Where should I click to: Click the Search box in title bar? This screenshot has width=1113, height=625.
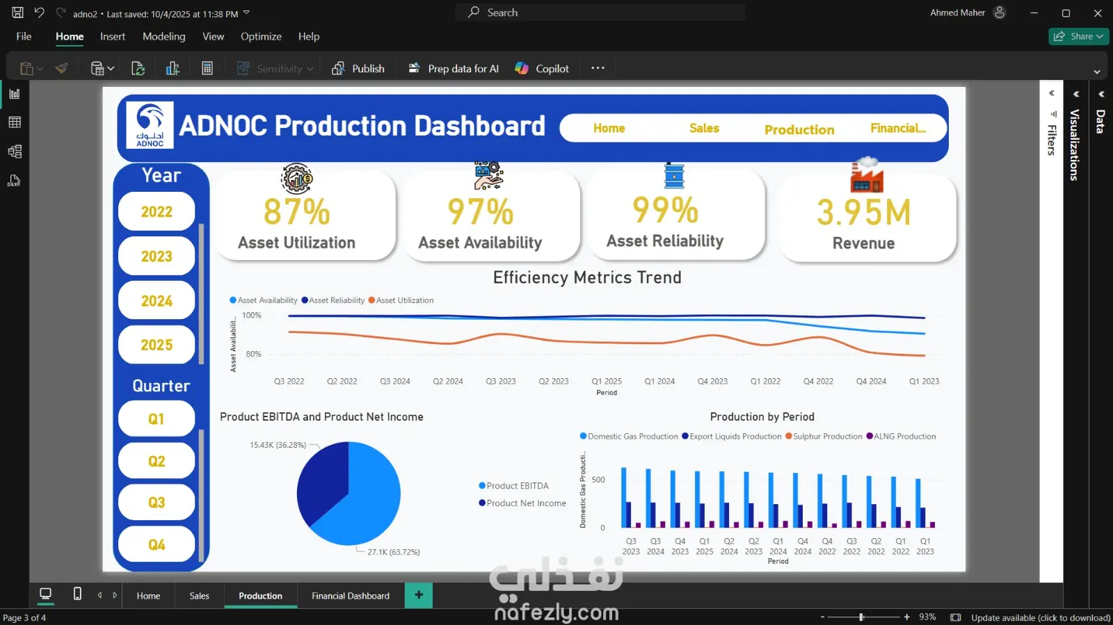point(600,13)
